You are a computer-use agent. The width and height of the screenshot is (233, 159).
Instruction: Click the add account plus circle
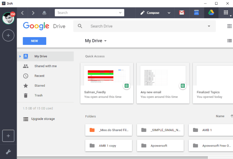click(9, 36)
